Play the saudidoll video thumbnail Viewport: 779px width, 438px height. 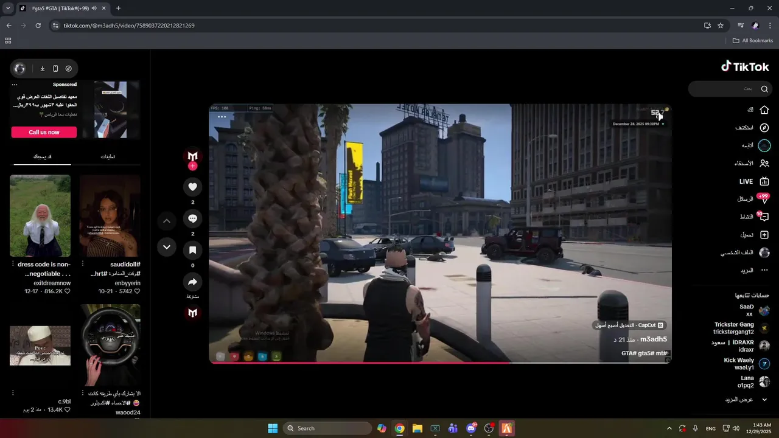[110, 216]
